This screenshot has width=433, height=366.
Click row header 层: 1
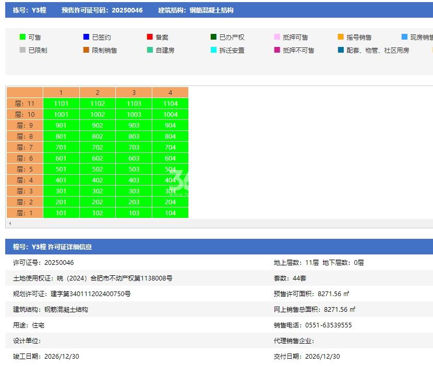tap(25, 213)
